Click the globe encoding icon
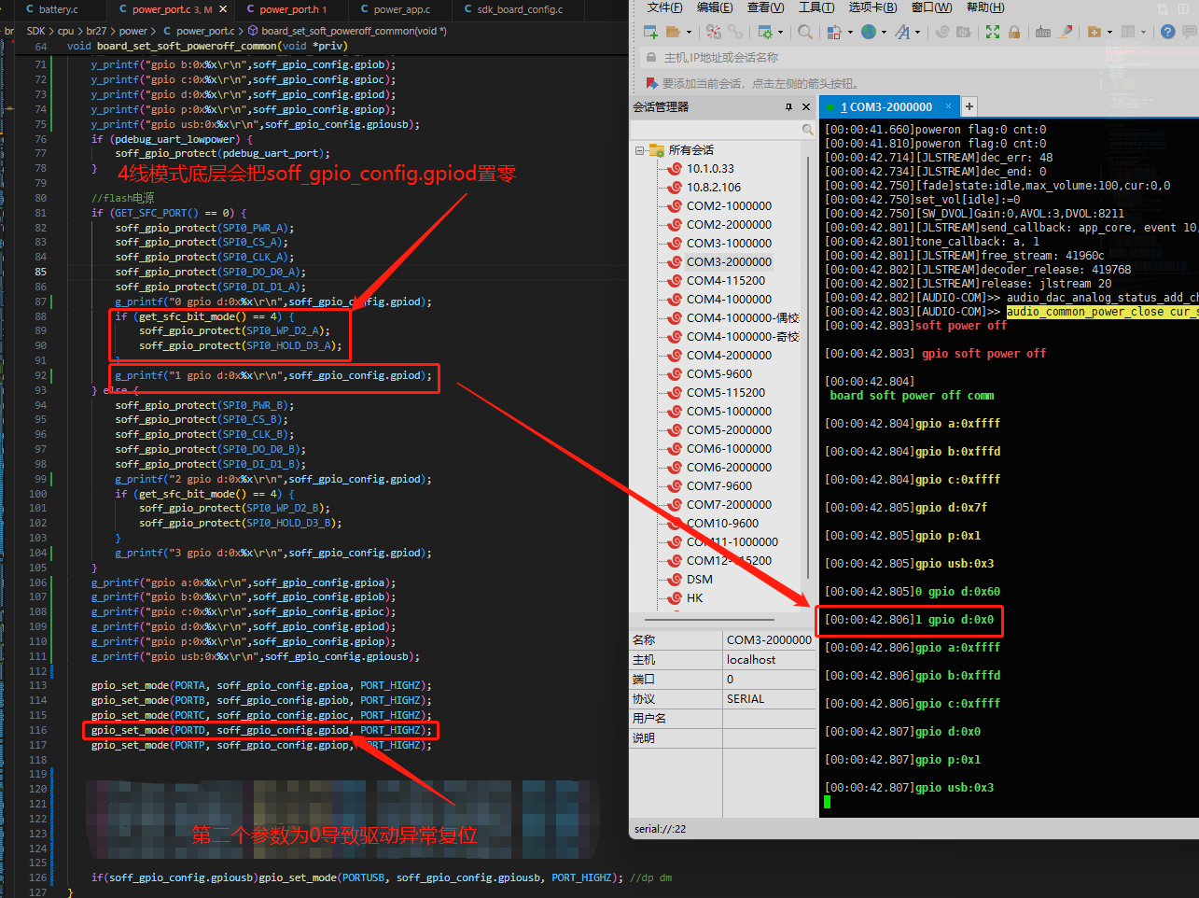This screenshot has height=898, width=1199. pos(869,32)
